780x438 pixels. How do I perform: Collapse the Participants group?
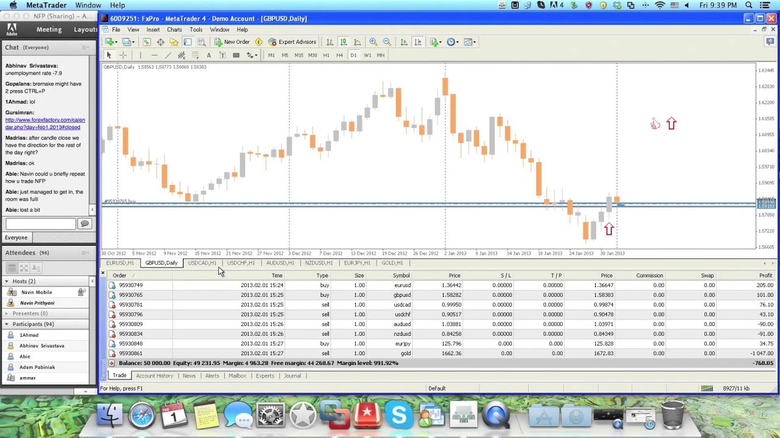coord(7,324)
